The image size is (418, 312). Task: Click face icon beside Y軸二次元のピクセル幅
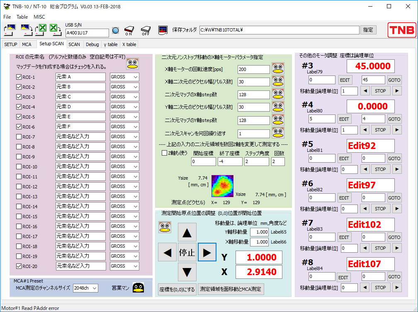coord(278,107)
